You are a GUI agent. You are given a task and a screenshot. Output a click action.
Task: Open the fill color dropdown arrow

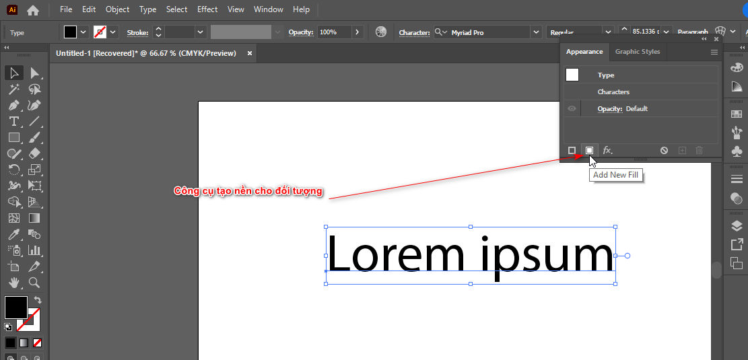coord(83,32)
